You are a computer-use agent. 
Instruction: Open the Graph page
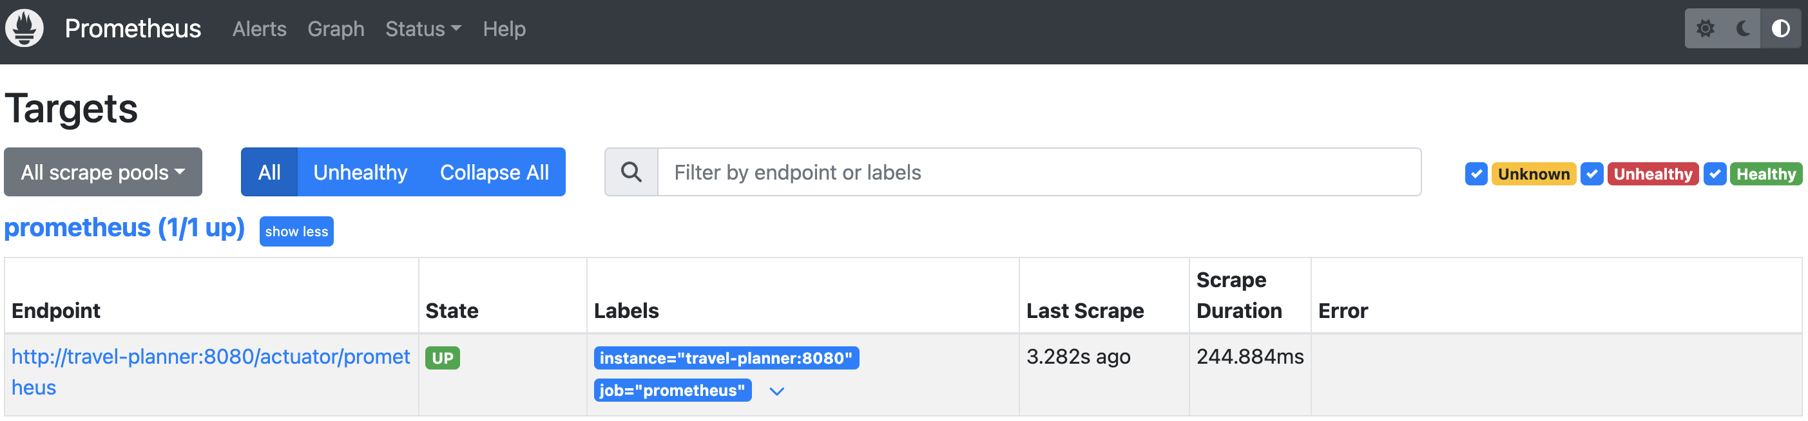336,29
